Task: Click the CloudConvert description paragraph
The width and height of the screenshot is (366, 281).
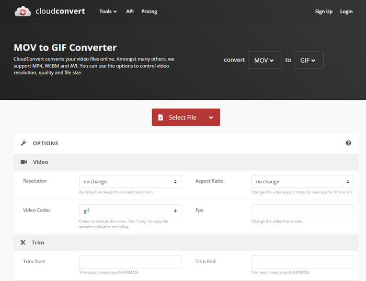Action: click(x=94, y=66)
